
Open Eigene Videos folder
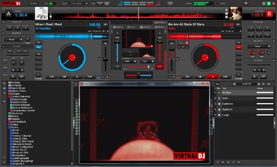click(17, 91)
